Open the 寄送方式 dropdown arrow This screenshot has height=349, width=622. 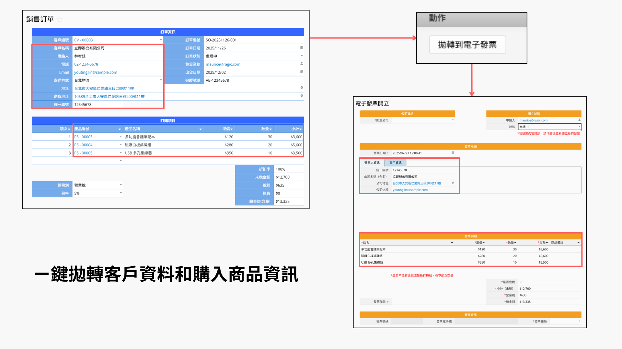(x=161, y=80)
